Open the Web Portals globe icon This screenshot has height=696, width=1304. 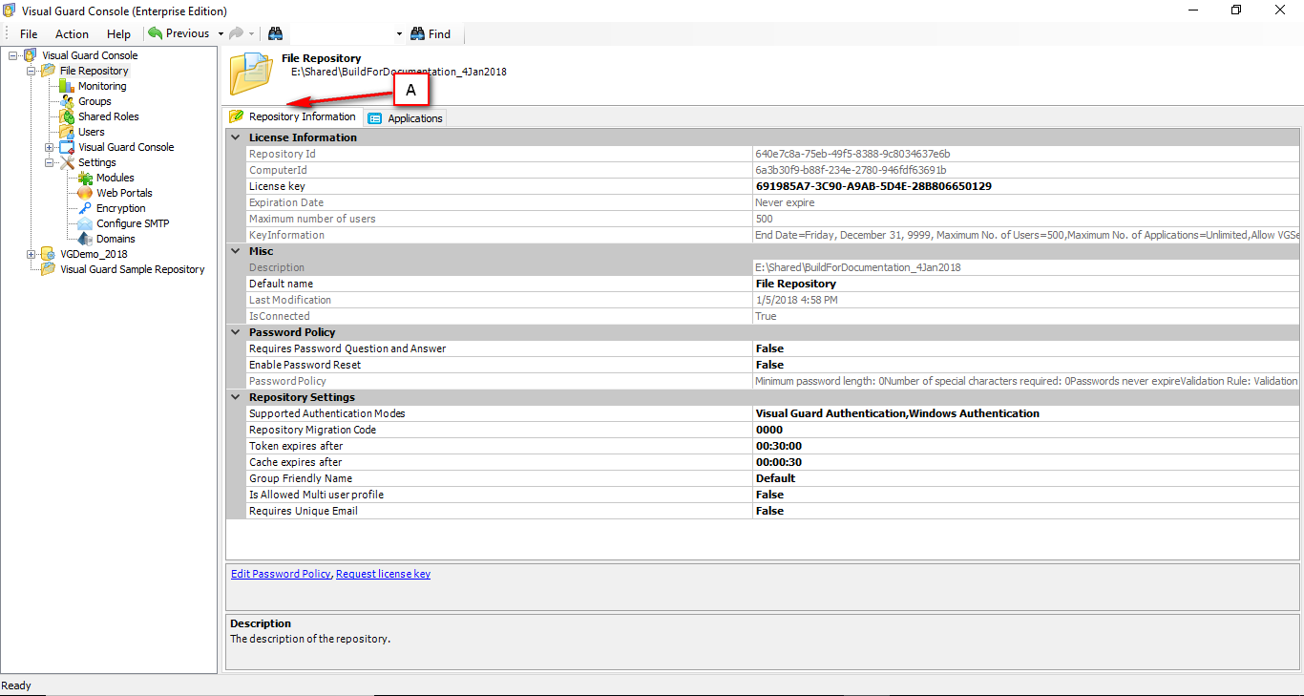(85, 193)
